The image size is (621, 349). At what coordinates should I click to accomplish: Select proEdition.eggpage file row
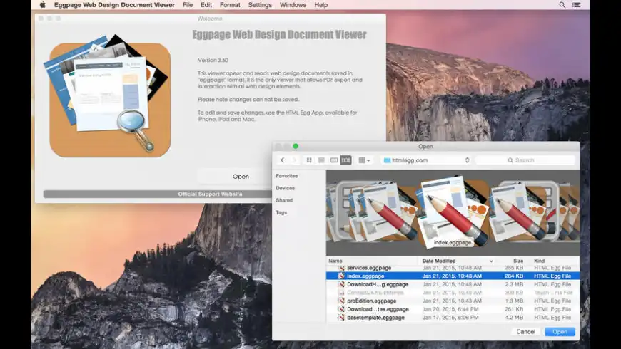pos(453,301)
